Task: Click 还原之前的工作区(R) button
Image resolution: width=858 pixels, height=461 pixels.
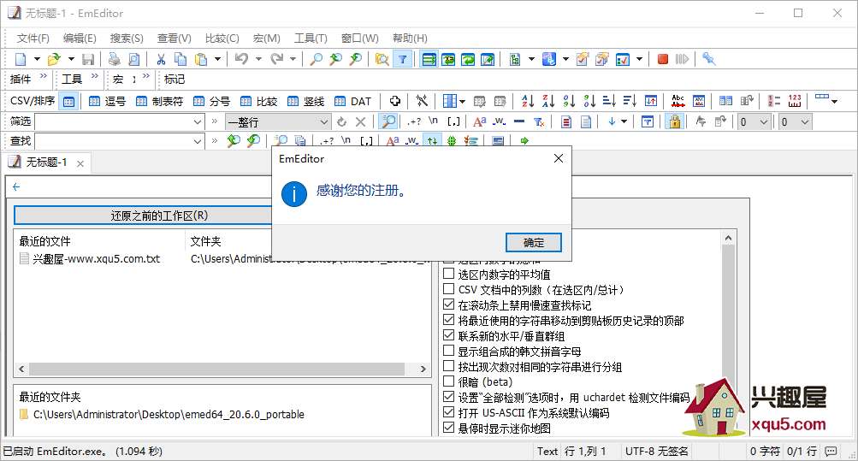Action: click(x=159, y=216)
